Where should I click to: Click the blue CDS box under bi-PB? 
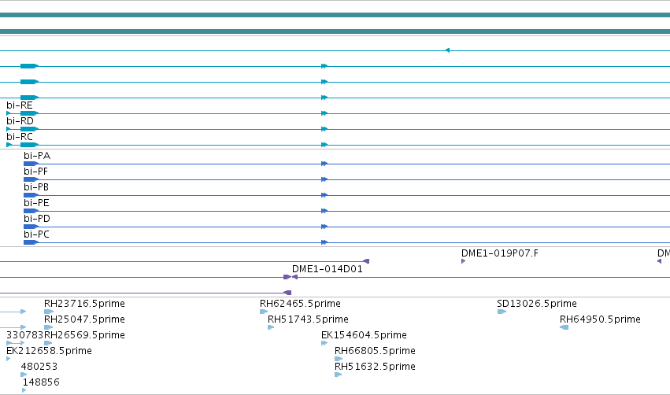(31, 195)
